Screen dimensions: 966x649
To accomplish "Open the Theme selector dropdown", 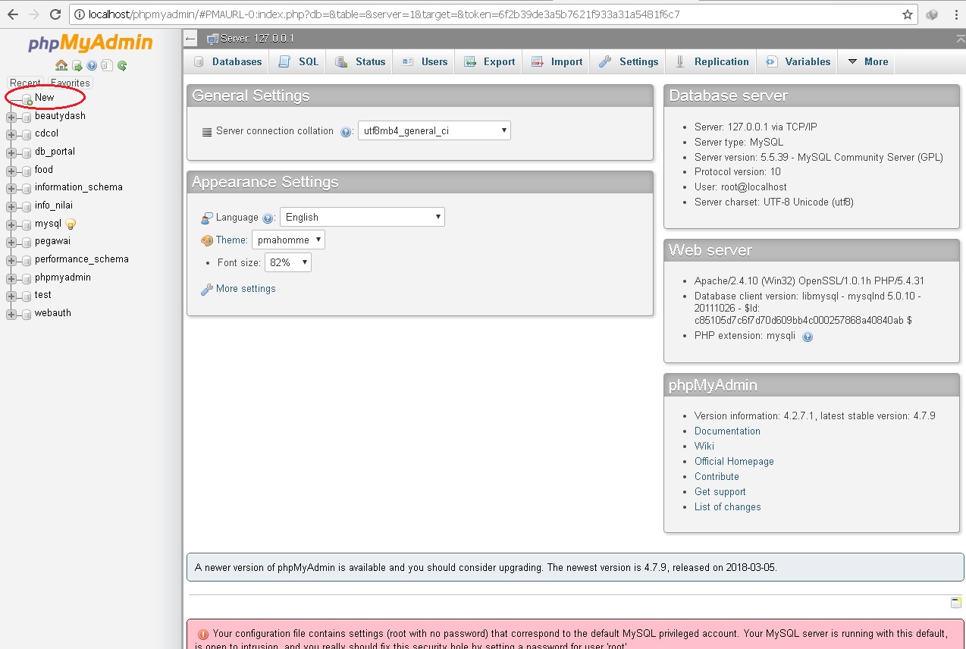I will click(288, 239).
